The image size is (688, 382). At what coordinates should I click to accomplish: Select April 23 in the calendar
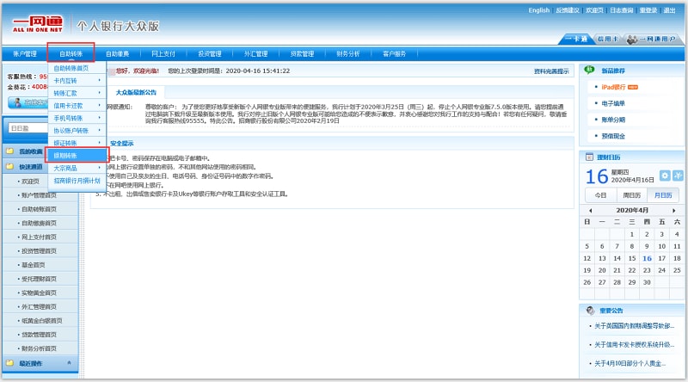coord(647,270)
